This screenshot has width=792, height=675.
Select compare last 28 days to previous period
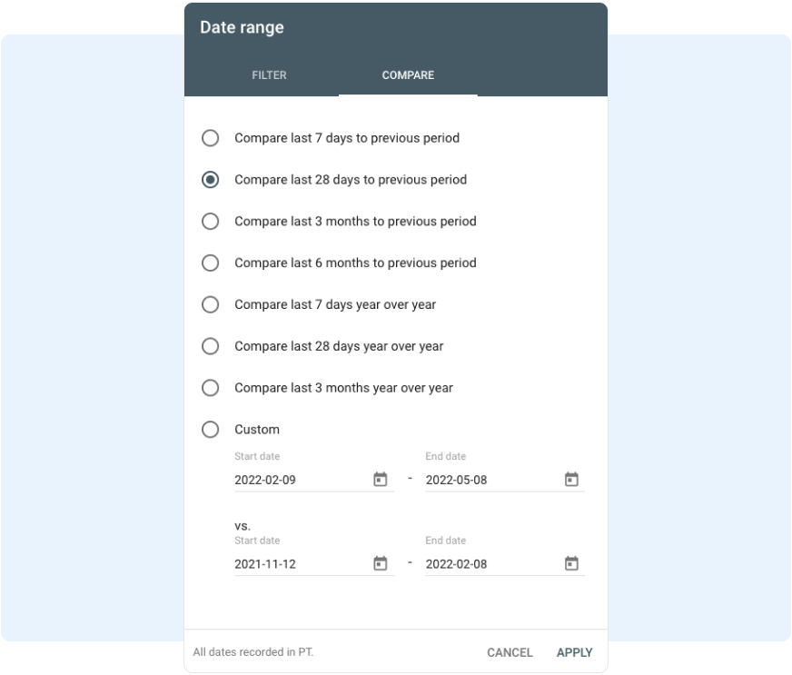211,179
